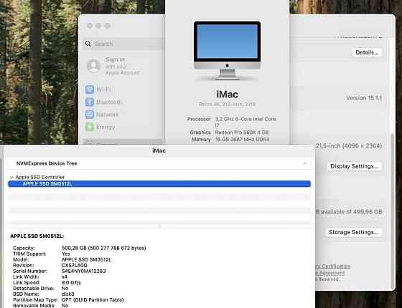
Task: Click the Link Width value x4
Action: point(65,276)
